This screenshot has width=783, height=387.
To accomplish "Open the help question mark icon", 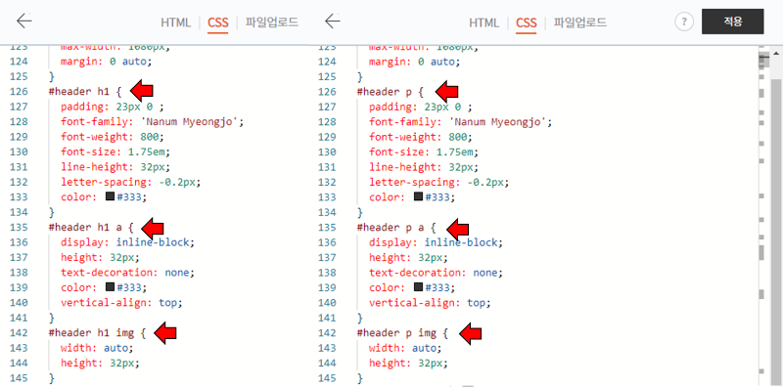I will click(x=684, y=21).
